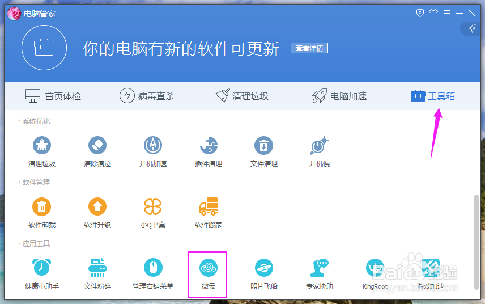Open the 文件清理 tool
The image size is (485, 304).
264,151
